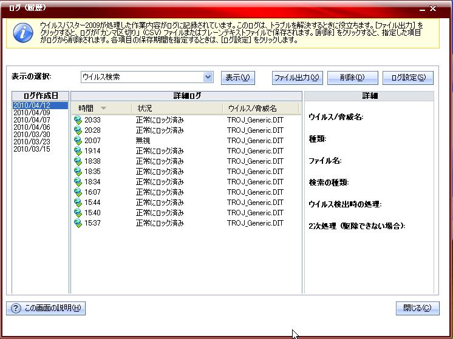Click the ウイルス/脅威名 column header
The image size is (453, 339).
click(x=261, y=108)
